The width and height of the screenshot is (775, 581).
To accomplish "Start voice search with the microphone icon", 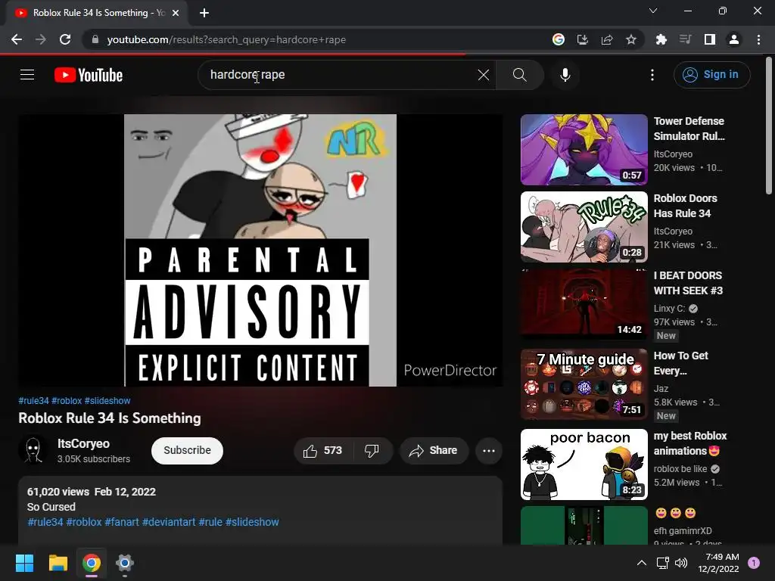I will (565, 75).
